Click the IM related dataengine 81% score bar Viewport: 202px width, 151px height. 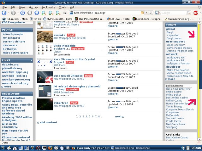point(121,88)
